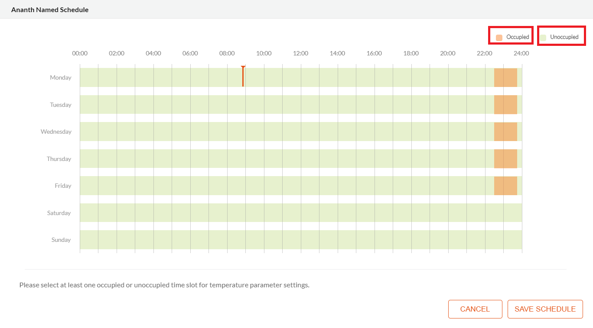This screenshot has width=593, height=328.
Task: Select Wednesday's occupied orange block
Action: point(506,132)
